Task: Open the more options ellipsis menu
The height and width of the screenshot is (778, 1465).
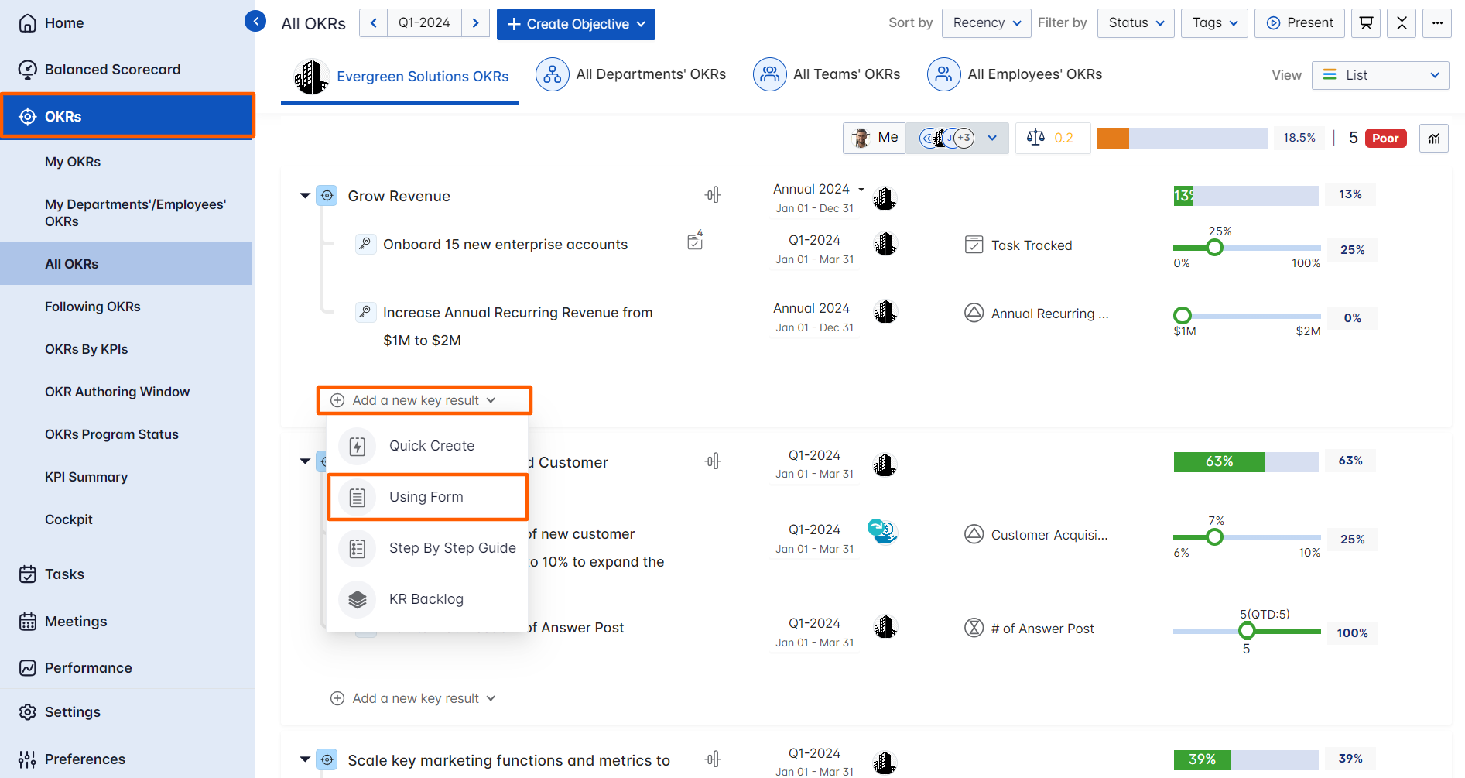Action: [1437, 23]
